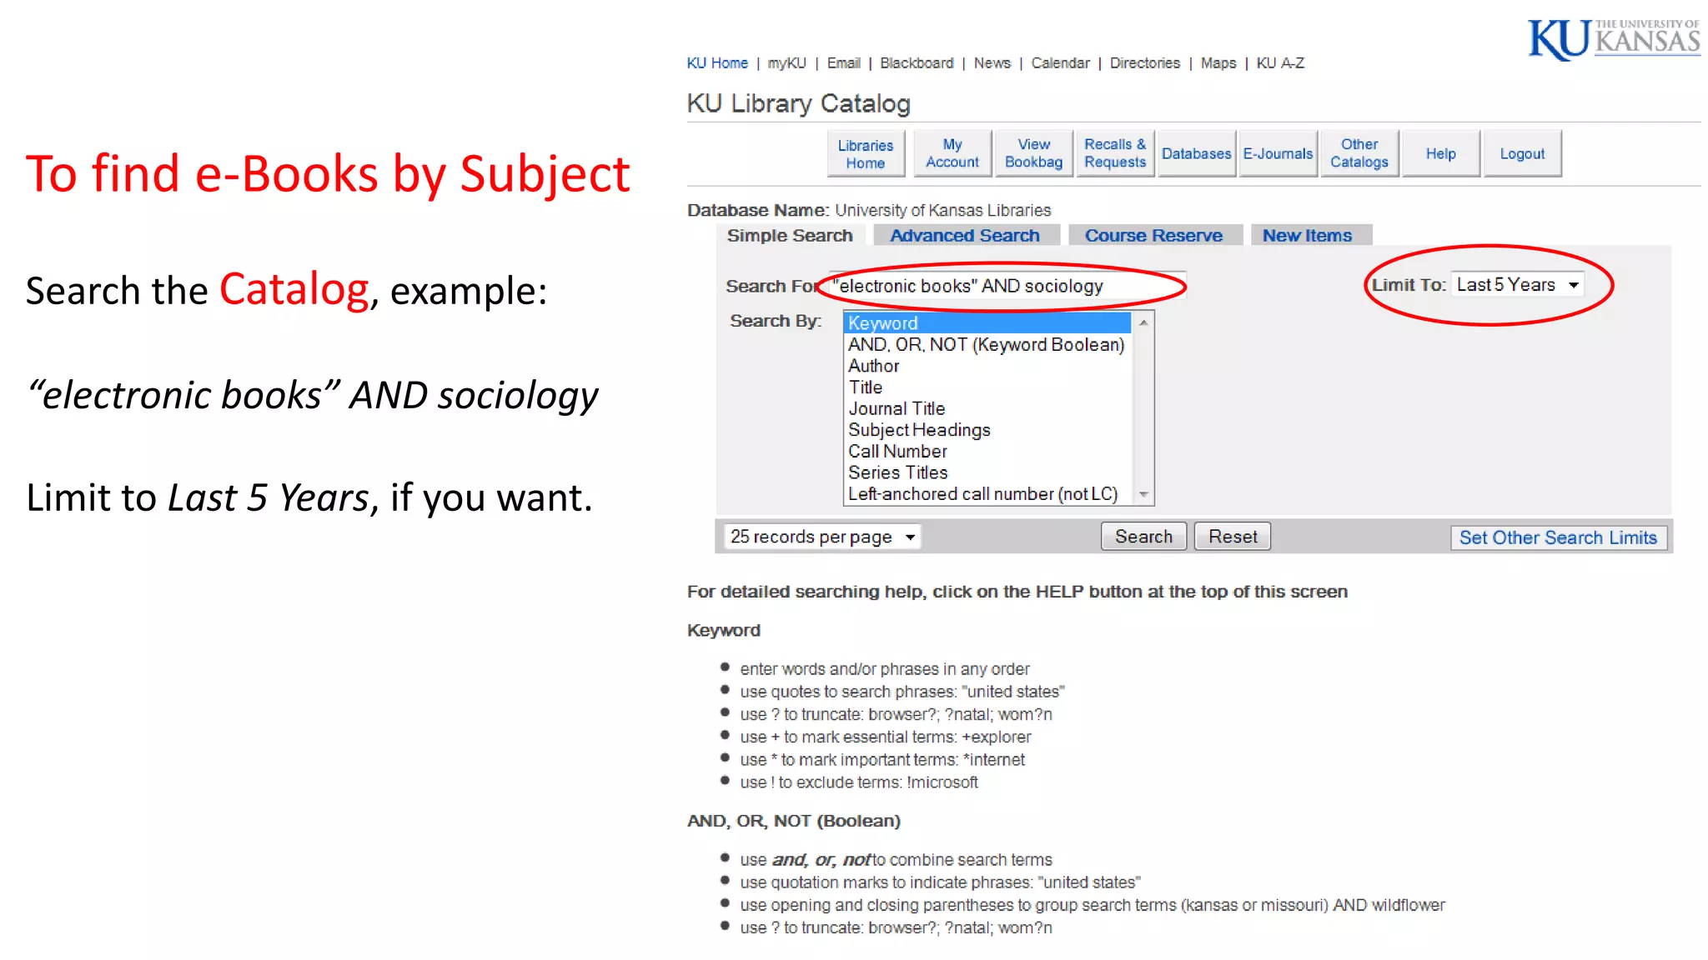Click Set Other Search Limits
Screen dimensions: 1708x960
1558,538
